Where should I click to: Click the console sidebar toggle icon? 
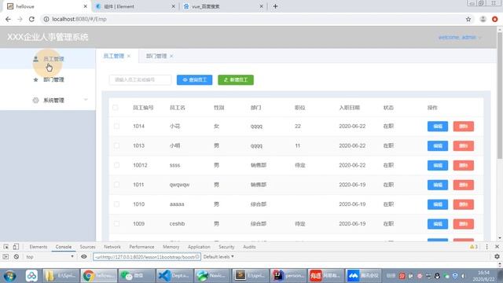coord(6,257)
